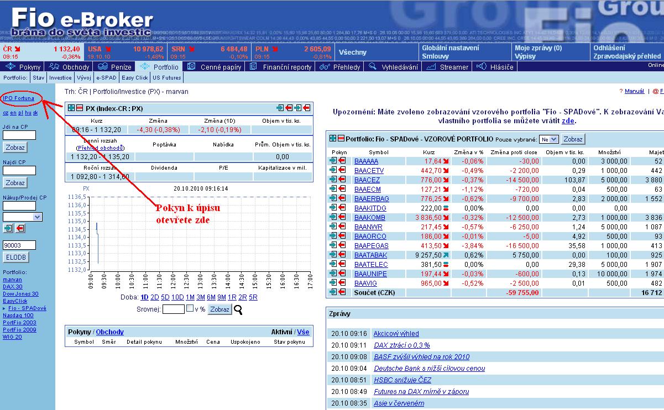Image resolution: width=664 pixels, height=410 pixels.
Task: Click the red sell order icon for BAACETV
Action: [342, 170]
